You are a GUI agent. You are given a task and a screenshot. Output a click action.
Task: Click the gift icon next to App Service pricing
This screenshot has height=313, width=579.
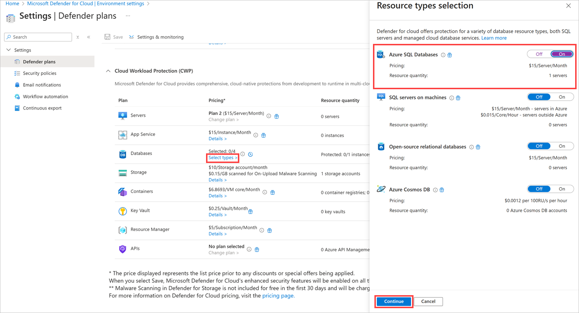pos(263,136)
